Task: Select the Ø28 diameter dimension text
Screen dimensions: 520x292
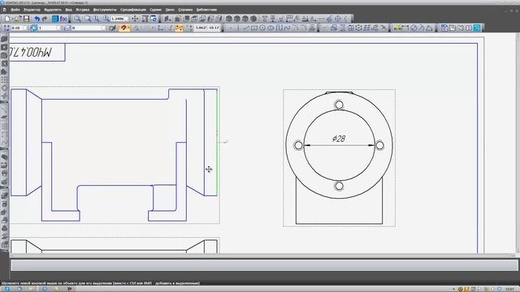Action: 339,139
